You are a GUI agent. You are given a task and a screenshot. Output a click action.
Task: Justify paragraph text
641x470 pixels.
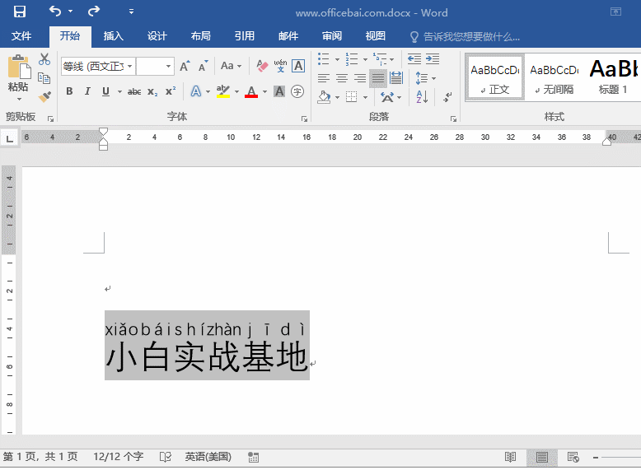[378, 77]
